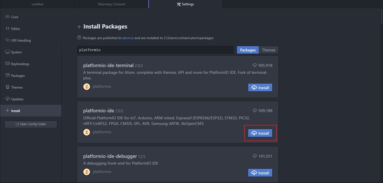Click platformio author name on platformio-ide-terminal card
Screen dimensions: 383x183
click(x=102, y=87)
